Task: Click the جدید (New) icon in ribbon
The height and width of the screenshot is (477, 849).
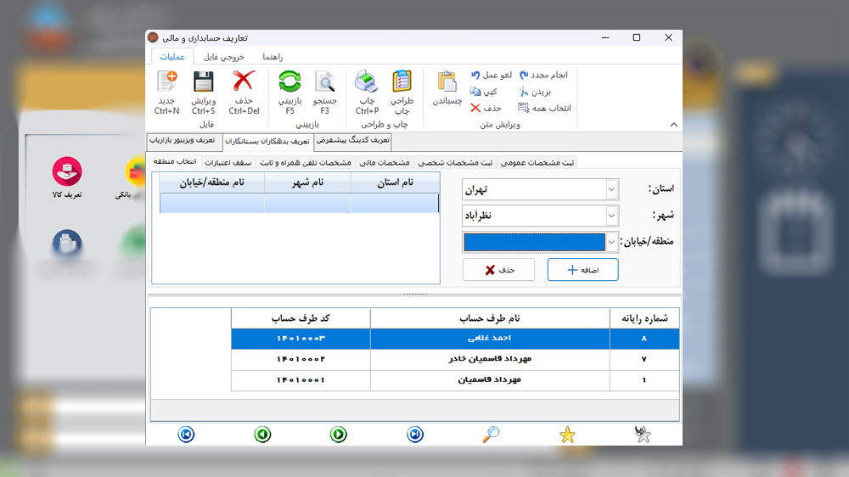Action: coord(167,82)
